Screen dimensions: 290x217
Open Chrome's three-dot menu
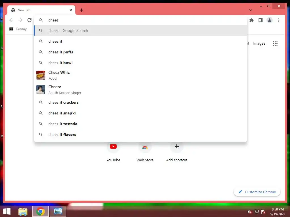pos(279,20)
